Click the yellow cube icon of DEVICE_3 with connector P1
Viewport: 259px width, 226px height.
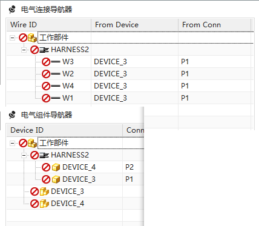[x=56, y=179]
